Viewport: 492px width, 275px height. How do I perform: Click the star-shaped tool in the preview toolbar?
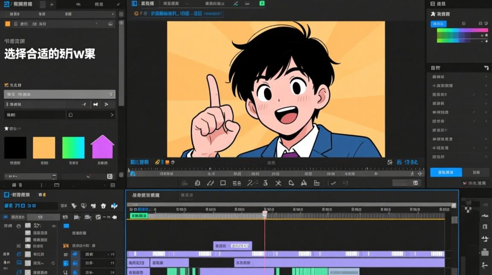278,183
